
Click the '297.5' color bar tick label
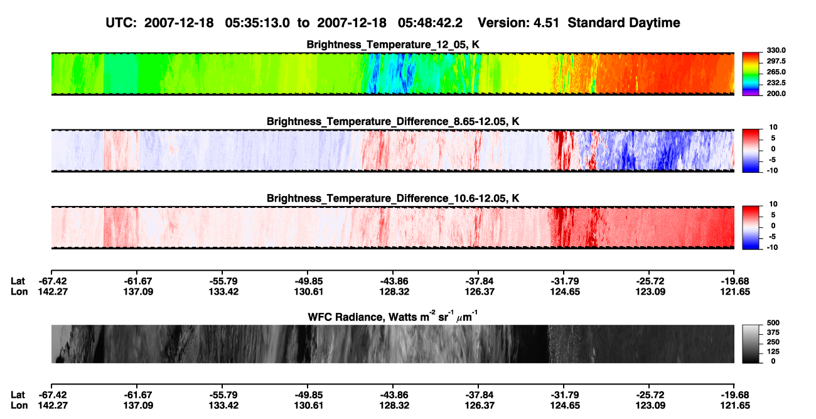776,62
